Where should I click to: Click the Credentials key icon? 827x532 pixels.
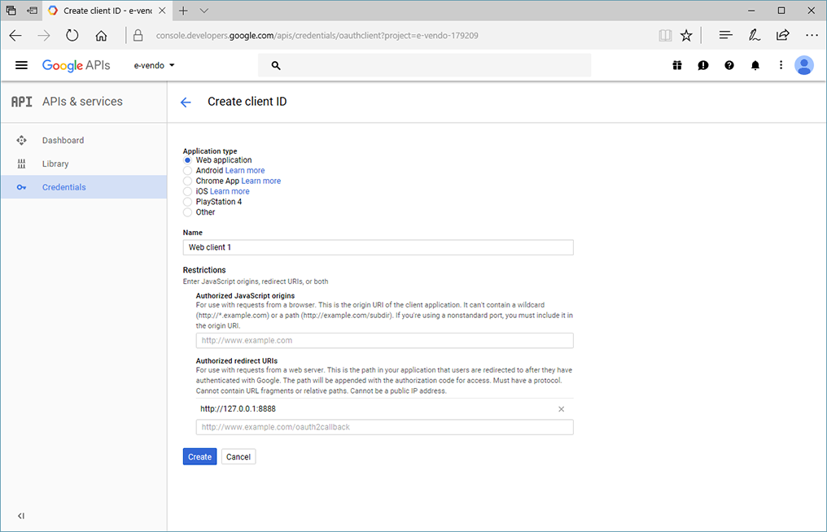tap(21, 187)
